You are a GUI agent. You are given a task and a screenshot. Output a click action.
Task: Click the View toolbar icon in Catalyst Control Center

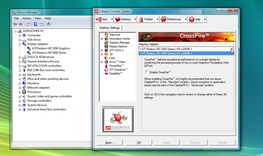(x=99, y=19)
